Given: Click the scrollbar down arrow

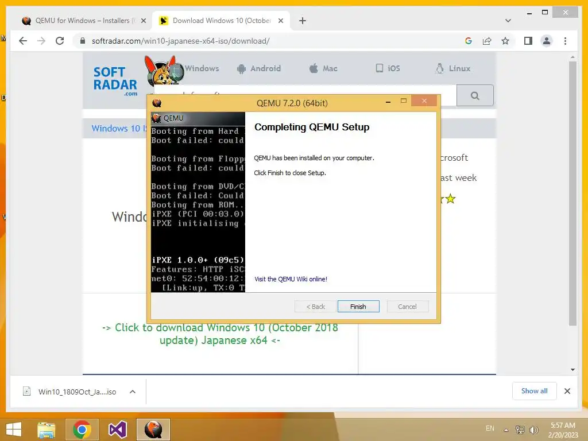Looking at the screenshot, I should [572, 370].
